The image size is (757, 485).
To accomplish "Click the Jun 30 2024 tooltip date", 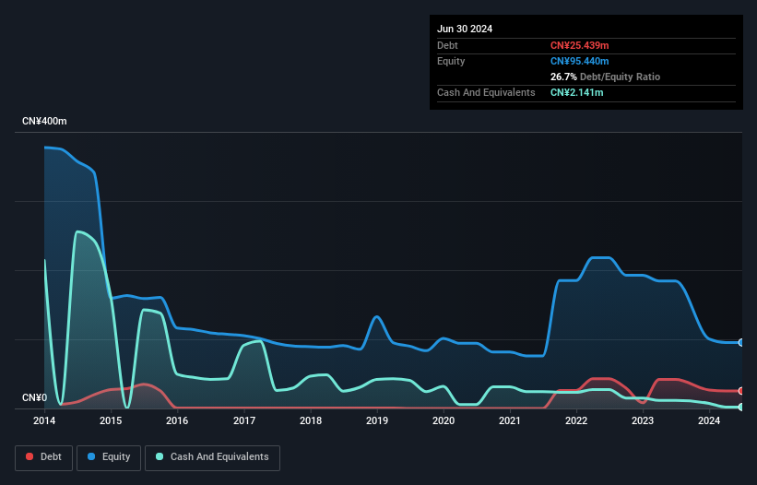I will (465, 29).
